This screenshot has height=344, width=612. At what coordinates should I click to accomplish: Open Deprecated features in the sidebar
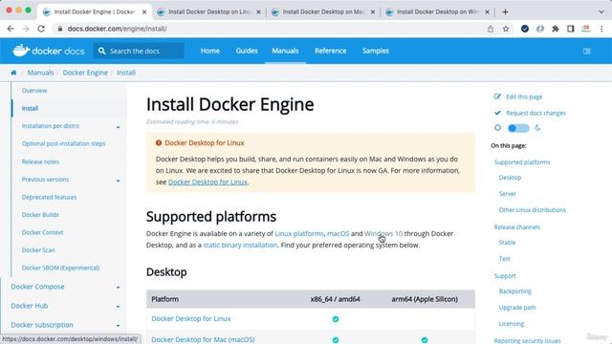click(49, 197)
